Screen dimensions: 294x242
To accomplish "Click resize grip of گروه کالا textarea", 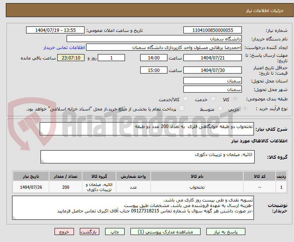I will (42, 161).
